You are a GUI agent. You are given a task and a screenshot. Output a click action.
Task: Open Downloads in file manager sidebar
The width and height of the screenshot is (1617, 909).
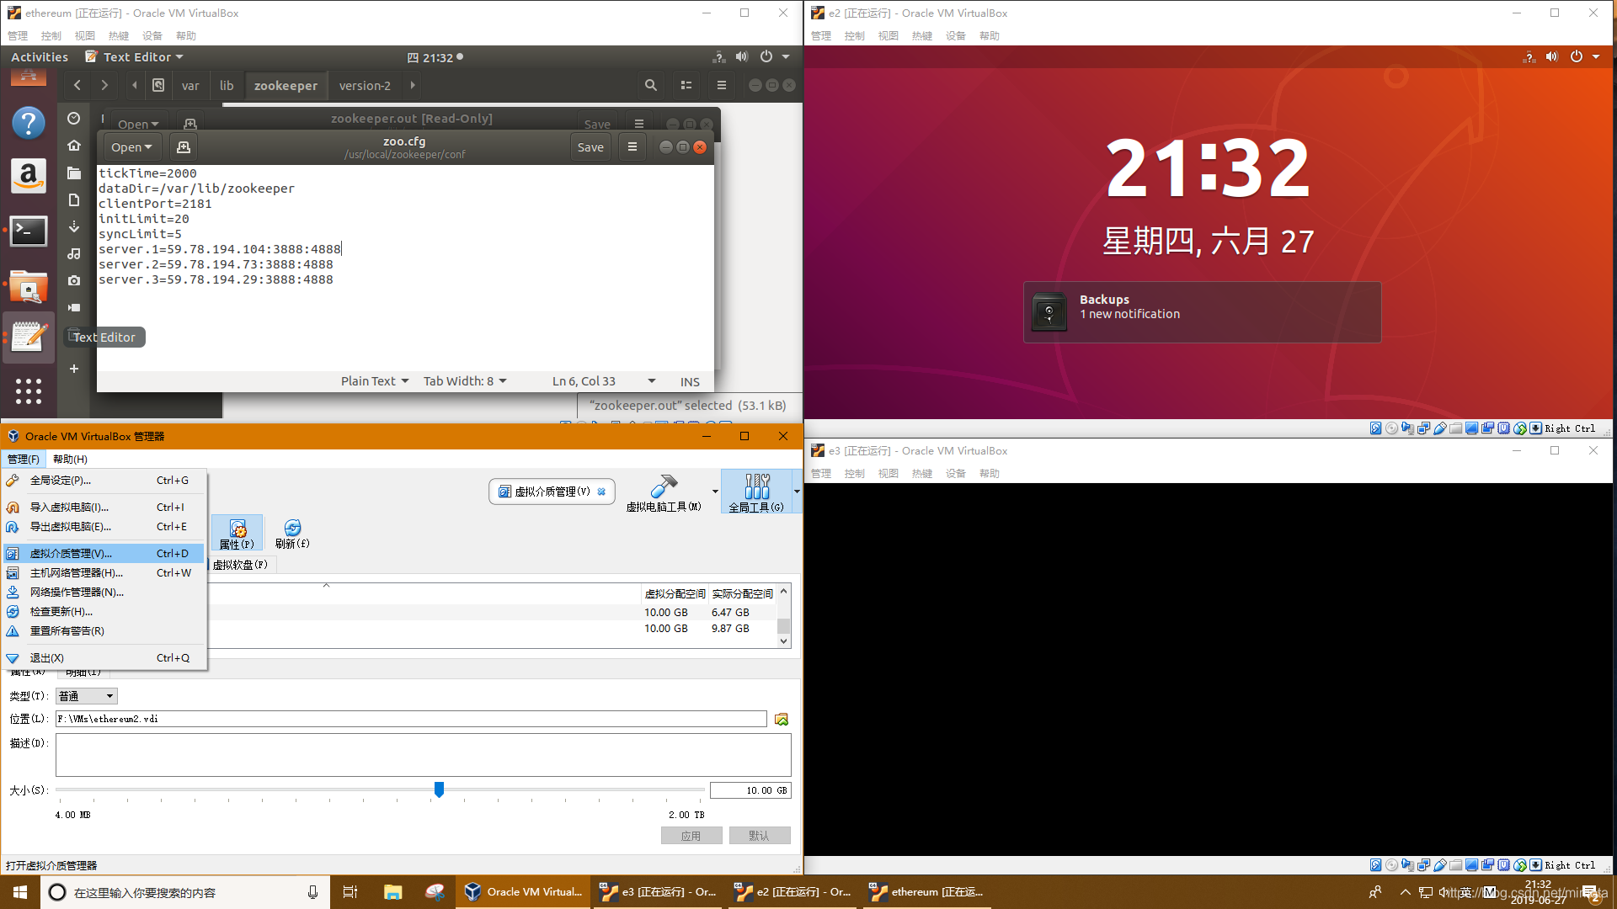coord(74,226)
